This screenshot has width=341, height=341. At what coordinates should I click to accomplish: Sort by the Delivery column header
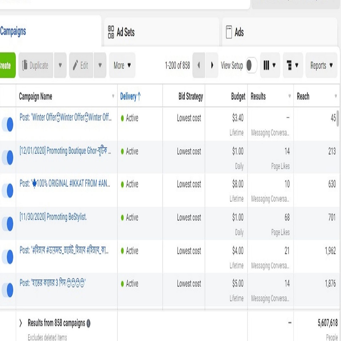(130, 96)
